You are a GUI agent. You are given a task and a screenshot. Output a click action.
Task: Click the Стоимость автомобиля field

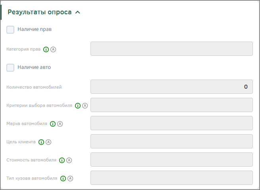coord(171,160)
